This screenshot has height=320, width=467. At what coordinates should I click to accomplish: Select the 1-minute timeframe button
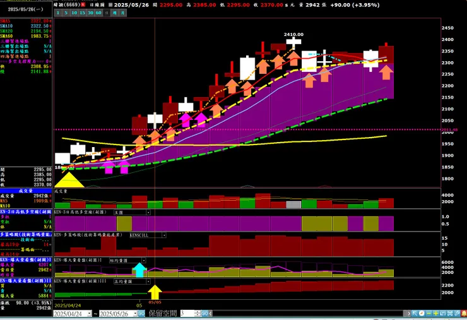click(x=58, y=13)
